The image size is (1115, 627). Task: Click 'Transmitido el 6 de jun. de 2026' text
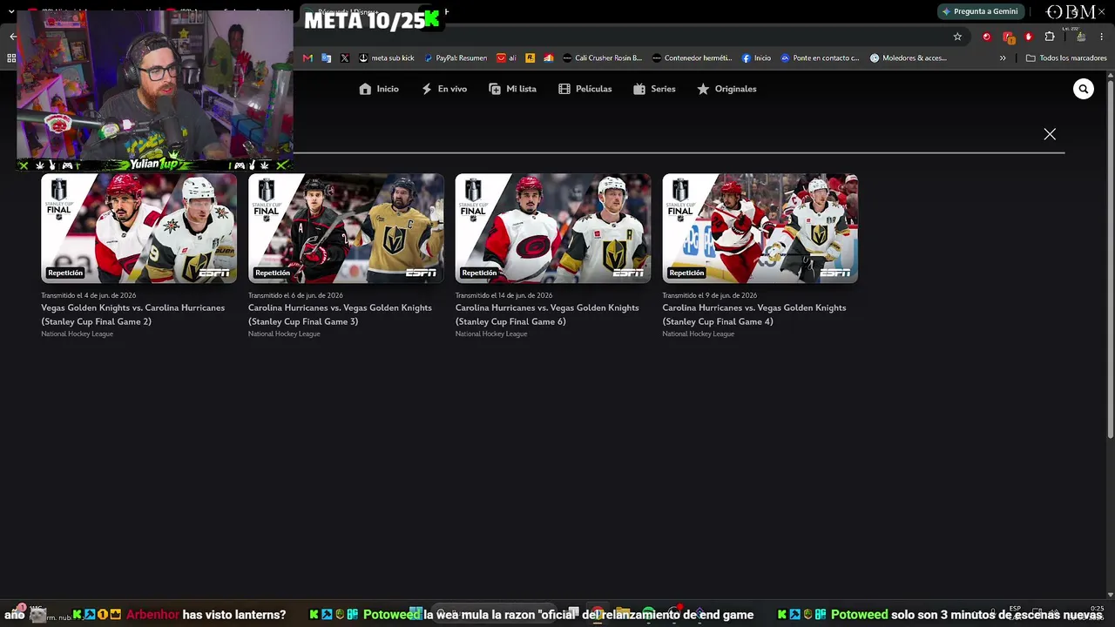296,295
